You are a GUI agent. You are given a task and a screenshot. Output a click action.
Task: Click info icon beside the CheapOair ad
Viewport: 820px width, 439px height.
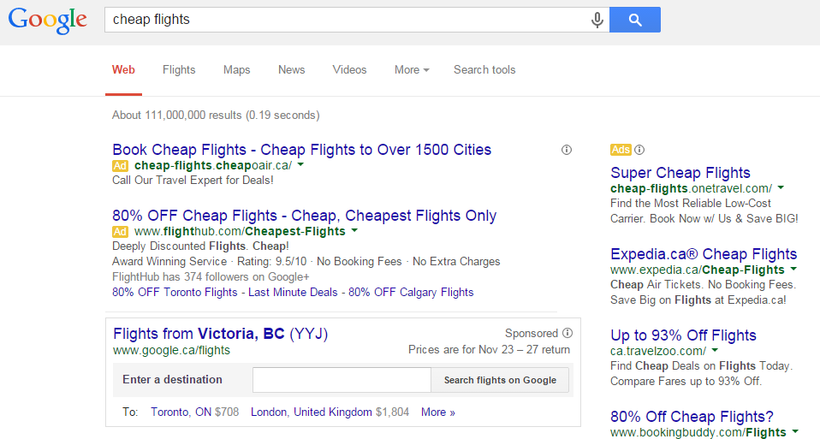[x=567, y=150]
